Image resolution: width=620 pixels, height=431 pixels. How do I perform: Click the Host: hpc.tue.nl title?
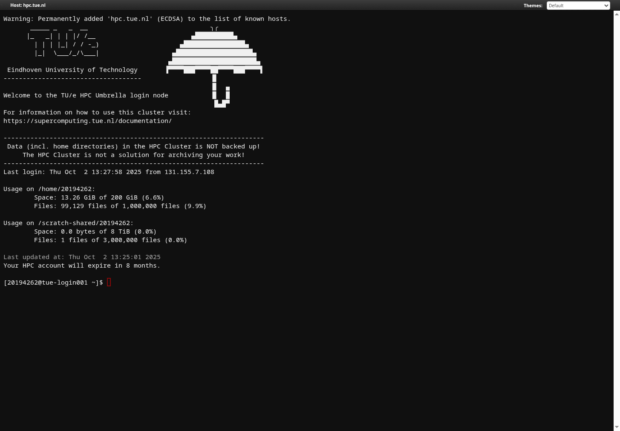pyautogui.click(x=28, y=5)
